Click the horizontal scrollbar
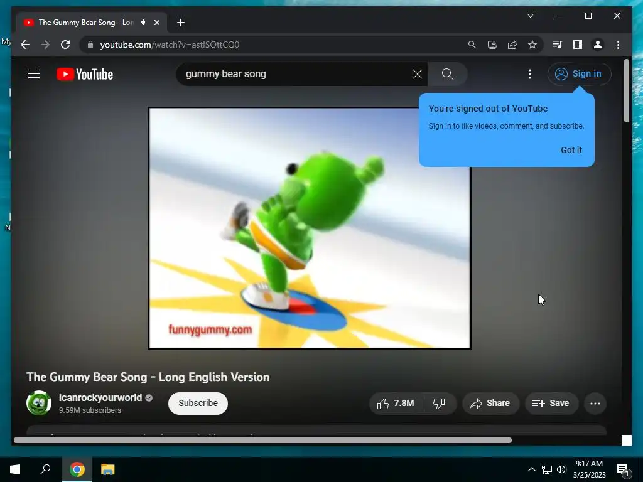The image size is (643, 482). coord(262,440)
